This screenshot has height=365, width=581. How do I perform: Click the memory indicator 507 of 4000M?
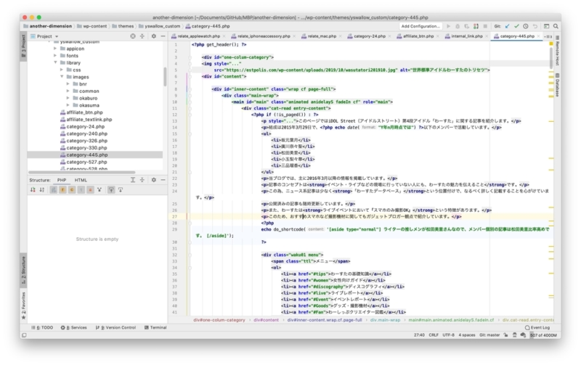click(x=543, y=335)
